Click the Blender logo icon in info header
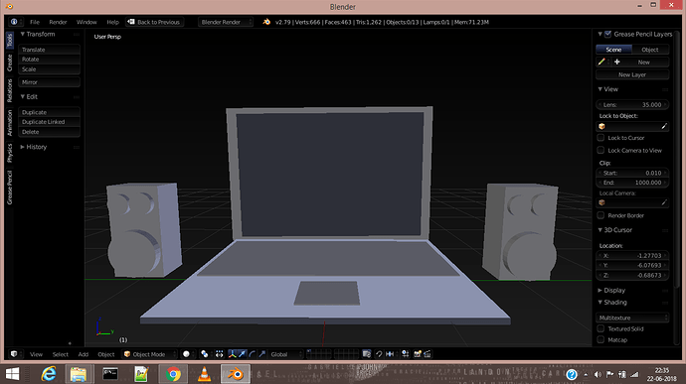Viewport: 686px width, 384px height. [266, 22]
